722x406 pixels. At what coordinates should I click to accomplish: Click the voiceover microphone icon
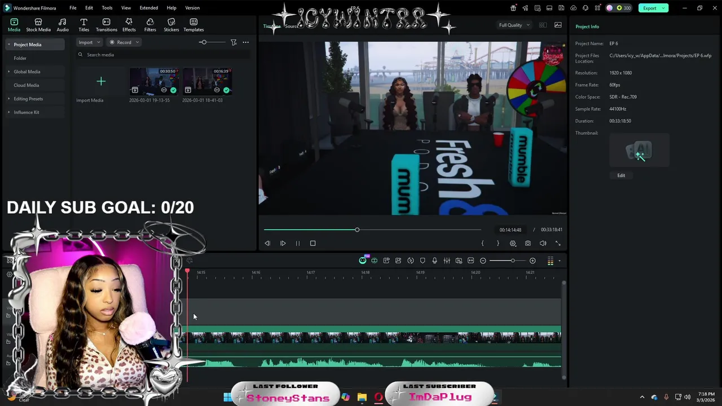pyautogui.click(x=434, y=261)
